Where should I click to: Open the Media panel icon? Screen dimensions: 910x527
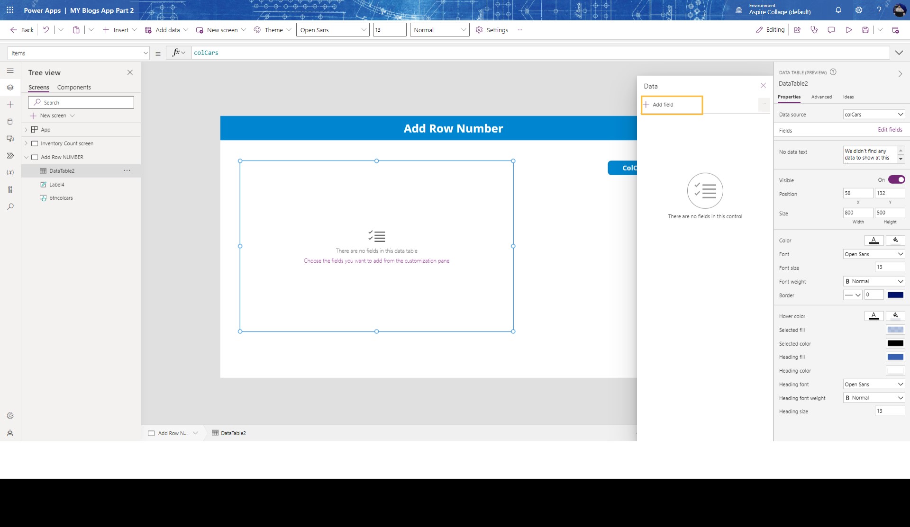(x=10, y=139)
